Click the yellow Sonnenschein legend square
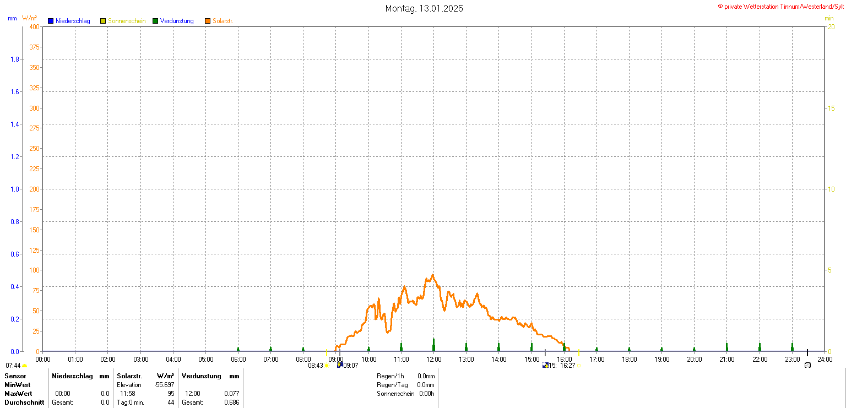 (x=103, y=21)
